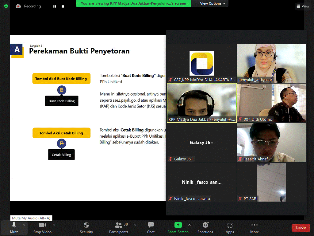This screenshot has height=236, width=314.
Task: Click the red Leave button
Action: (301, 228)
